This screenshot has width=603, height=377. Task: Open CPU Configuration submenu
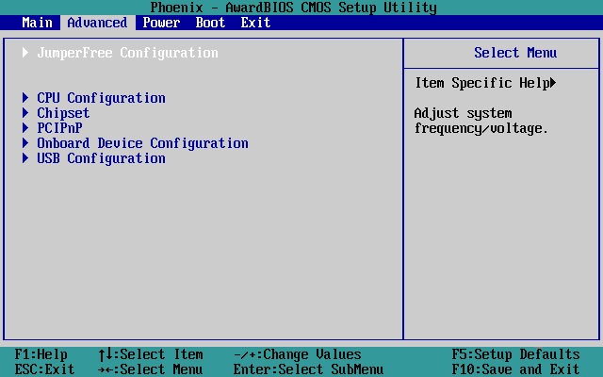pos(101,98)
